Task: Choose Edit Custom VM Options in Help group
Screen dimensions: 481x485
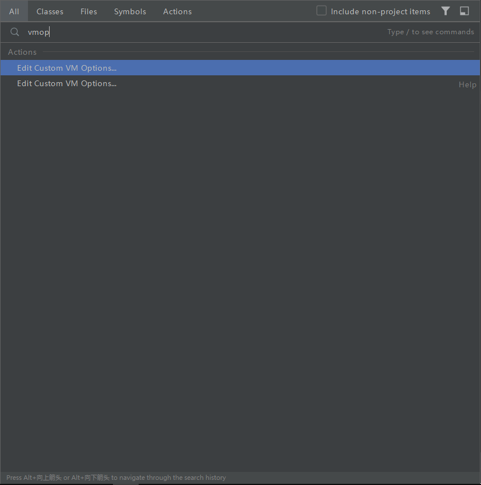Action: pyautogui.click(x=240, y=83)
